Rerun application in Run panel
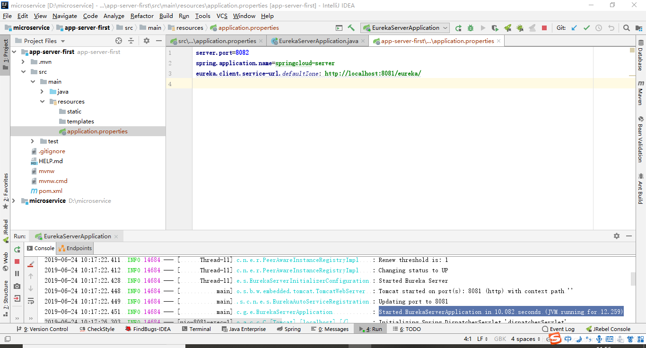The width and height of the screenshot is (646, 348). [17, 249]
